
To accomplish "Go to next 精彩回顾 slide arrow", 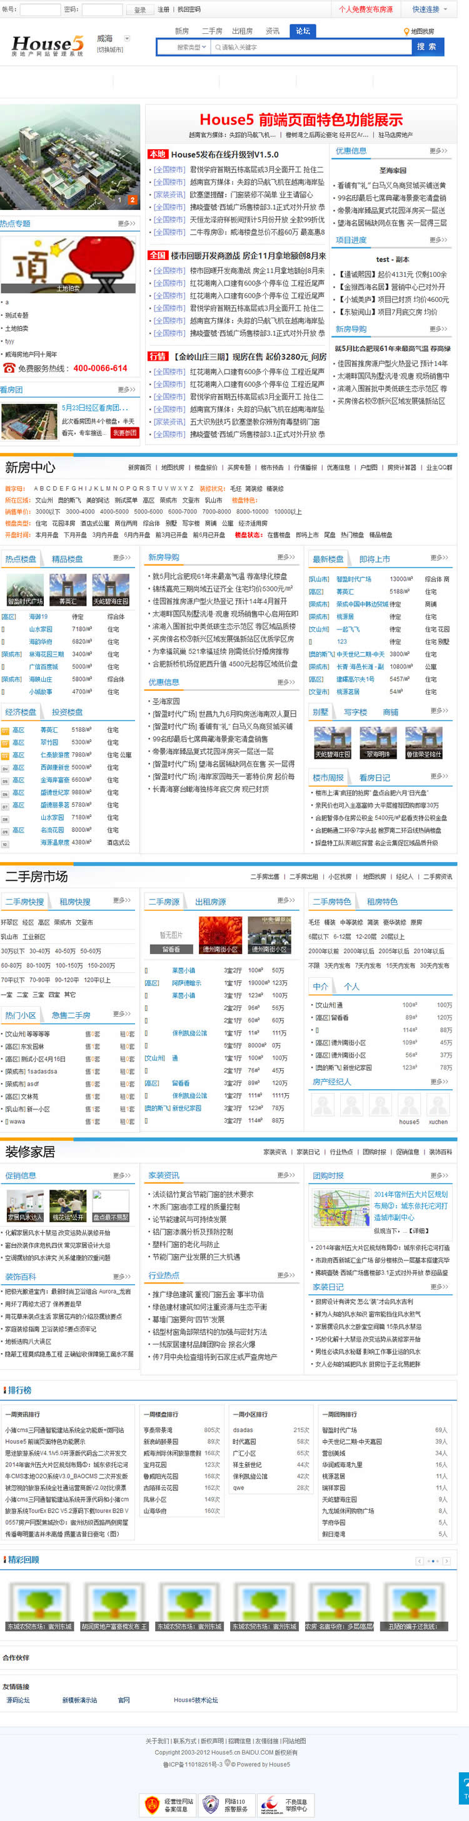I will pyautogui.click(x=446, y=1560).
